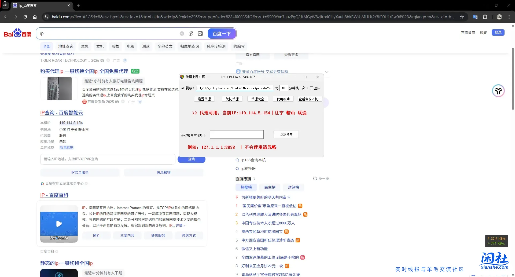Switch to the 民生榜 tab
Viewport: 515px width, 277px height.
click(x=270, y=187)
